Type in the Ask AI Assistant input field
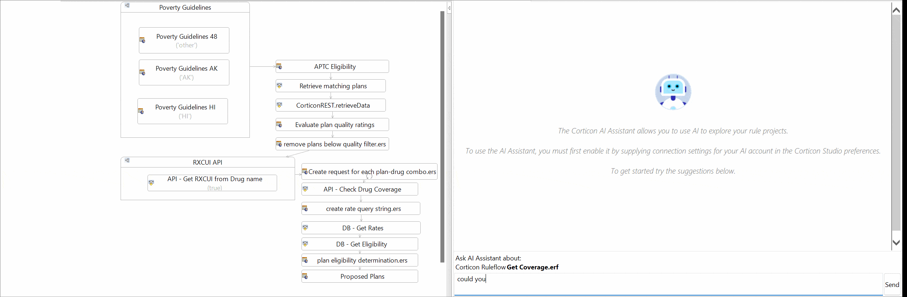Image resolution: width=907 pixels, height=297 pixels. [668, 283]
